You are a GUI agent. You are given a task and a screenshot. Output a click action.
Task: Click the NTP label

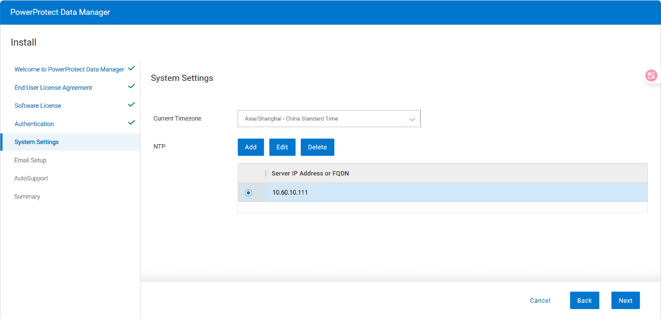(x=159, y=147)
